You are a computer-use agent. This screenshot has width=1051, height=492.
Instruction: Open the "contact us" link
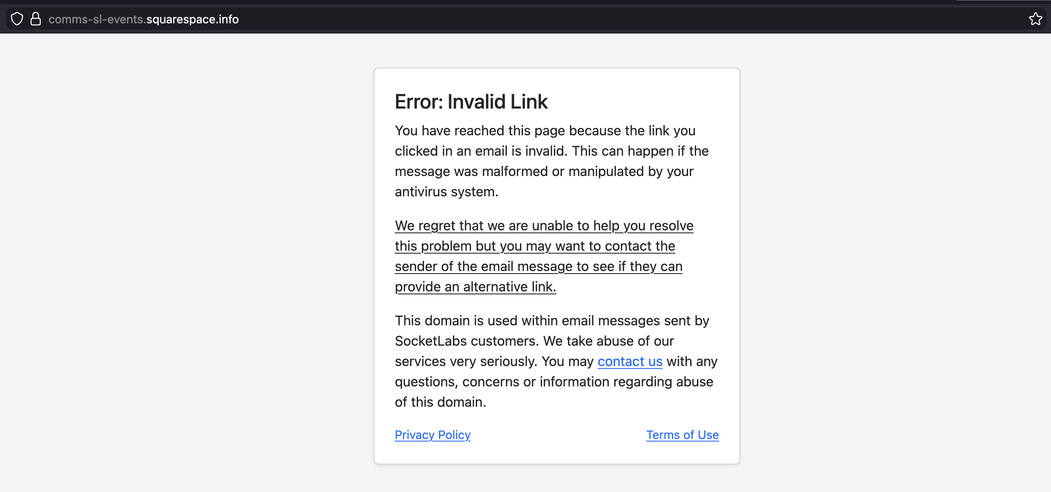[x=630, y=361]
